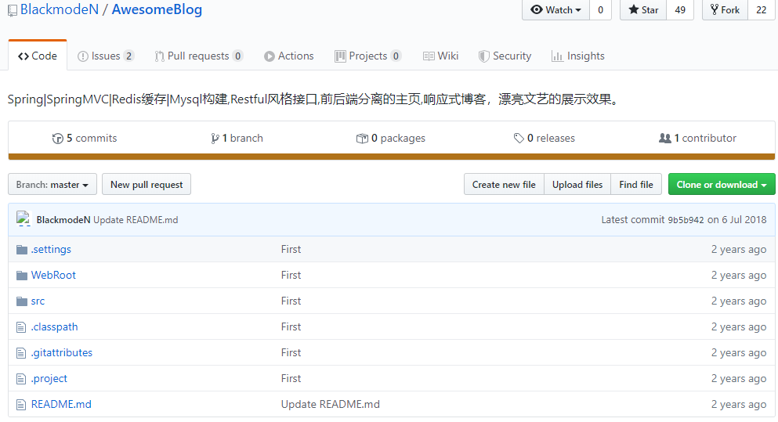
Task: Click the Insights graph icon
Action: tap(557, 56)
